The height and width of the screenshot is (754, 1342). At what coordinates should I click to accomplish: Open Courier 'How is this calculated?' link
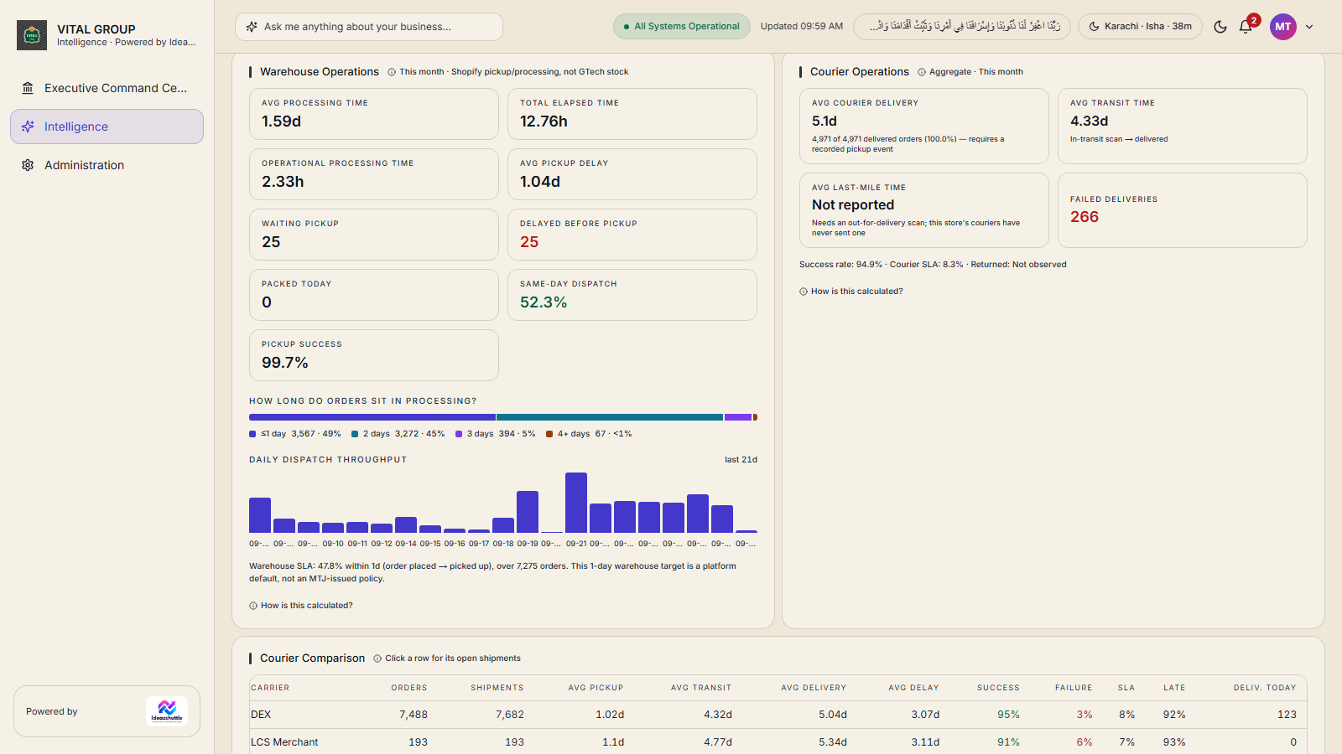pos(851,292)
